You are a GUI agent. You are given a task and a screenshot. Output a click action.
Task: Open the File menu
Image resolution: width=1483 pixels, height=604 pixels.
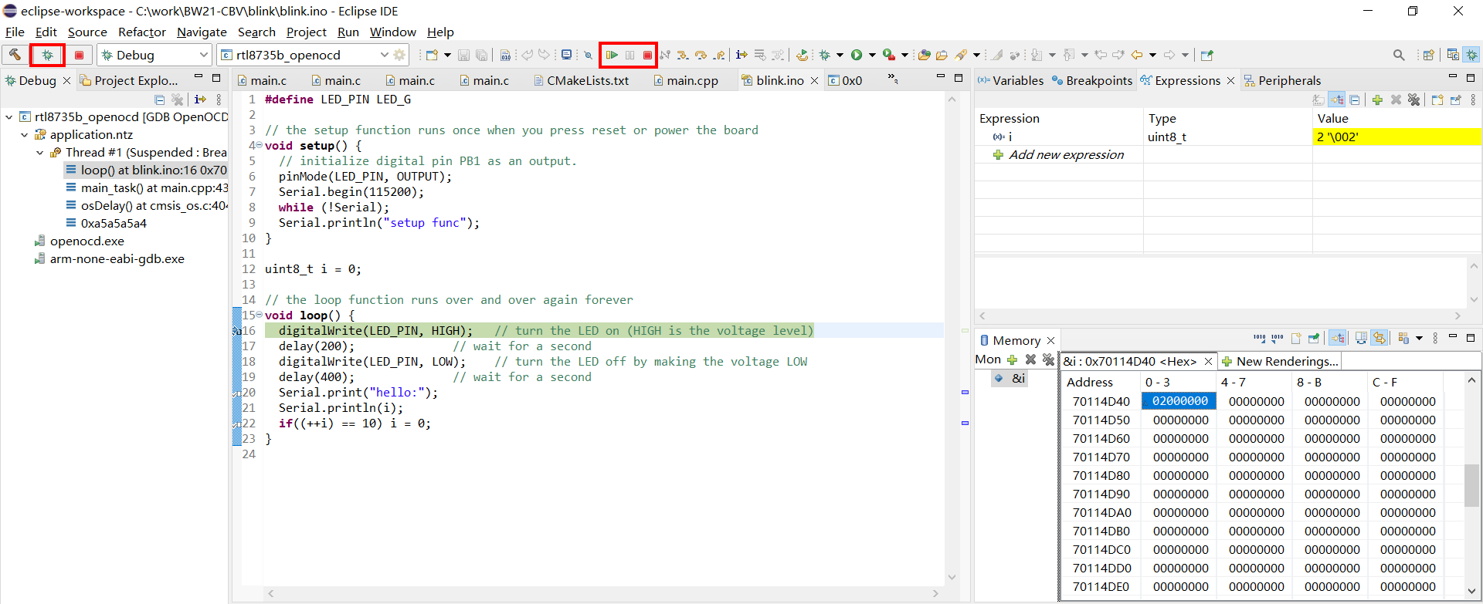[15, 32]
